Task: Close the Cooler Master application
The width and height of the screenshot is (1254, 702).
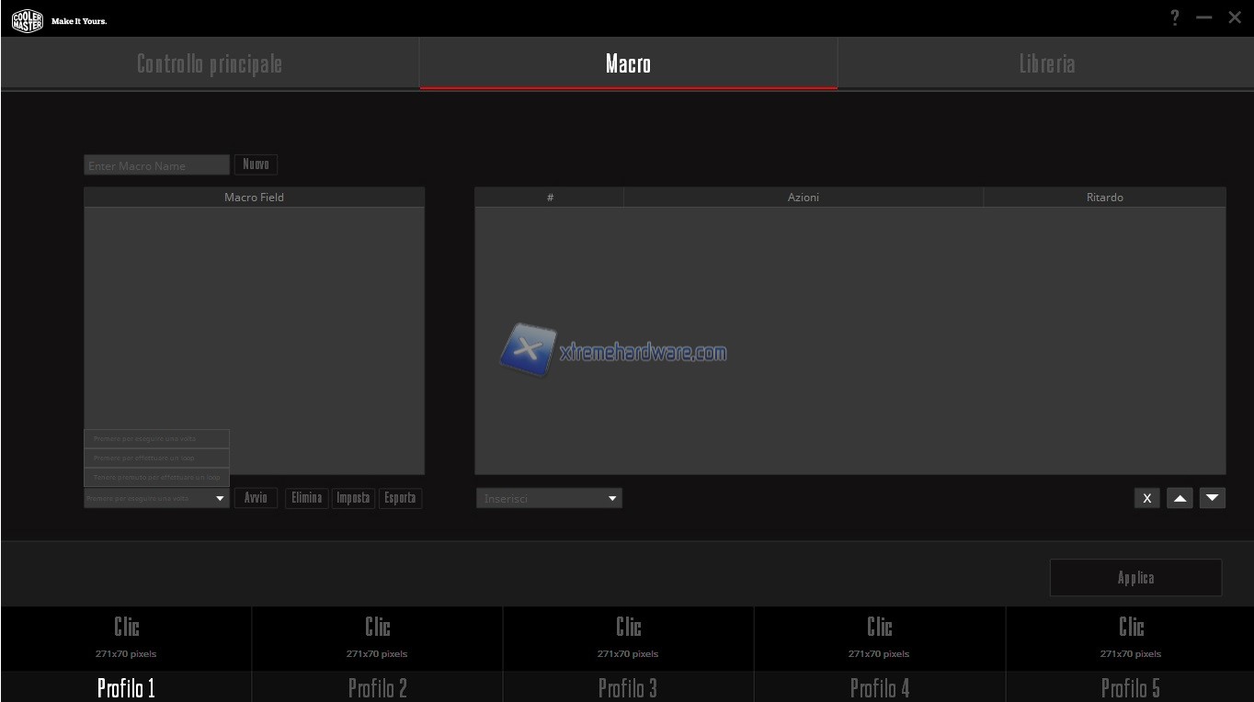Action: 1235,17
